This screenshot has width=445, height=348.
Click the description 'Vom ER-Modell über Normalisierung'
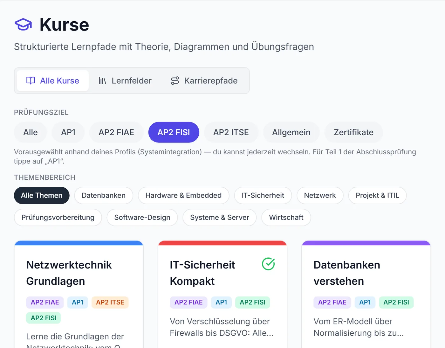(x=359, y=327)
